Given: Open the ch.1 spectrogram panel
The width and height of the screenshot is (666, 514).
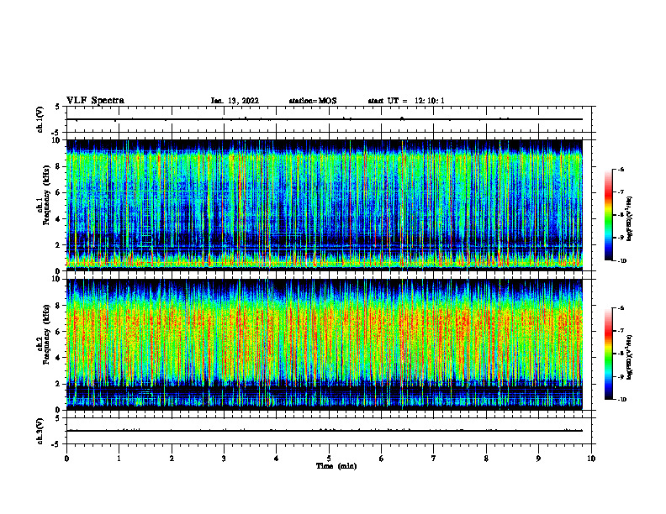Looking at the screenshot, I should [x=325, y=205].
